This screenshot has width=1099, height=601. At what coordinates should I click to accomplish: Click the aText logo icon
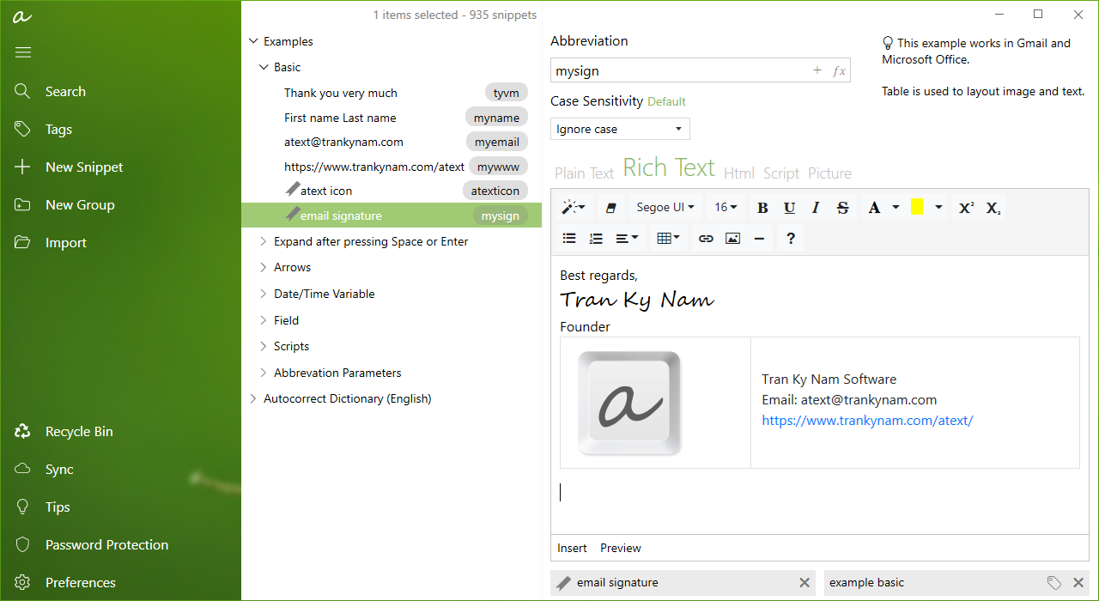23,16
